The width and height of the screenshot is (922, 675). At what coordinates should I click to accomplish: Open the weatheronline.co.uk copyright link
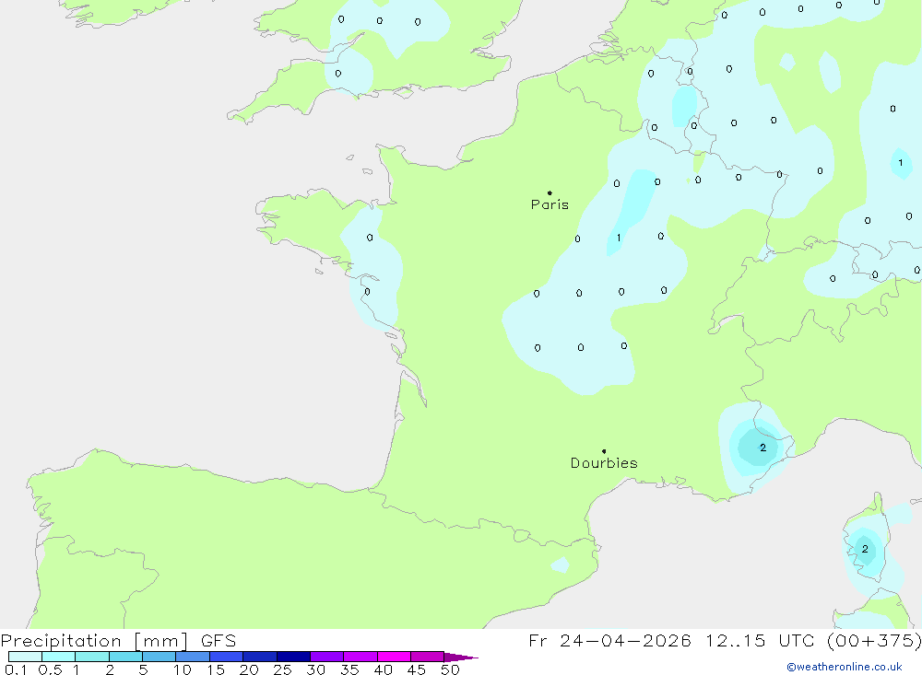click(844, 667)
